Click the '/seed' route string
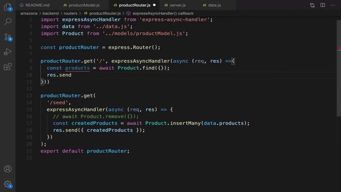 pos(58,102)
